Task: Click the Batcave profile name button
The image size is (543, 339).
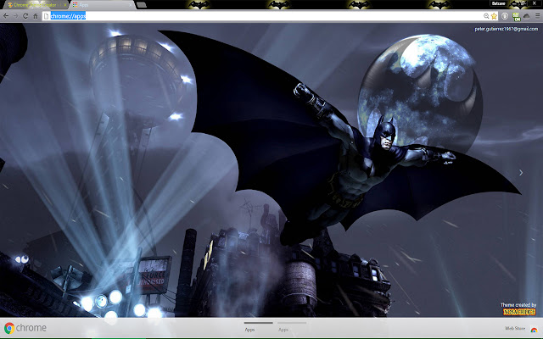Action: (x=498, y=3)
